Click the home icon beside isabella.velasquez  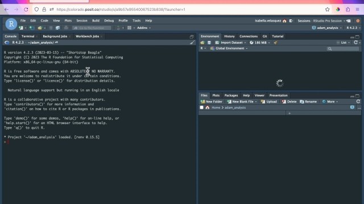pos(284,21)
